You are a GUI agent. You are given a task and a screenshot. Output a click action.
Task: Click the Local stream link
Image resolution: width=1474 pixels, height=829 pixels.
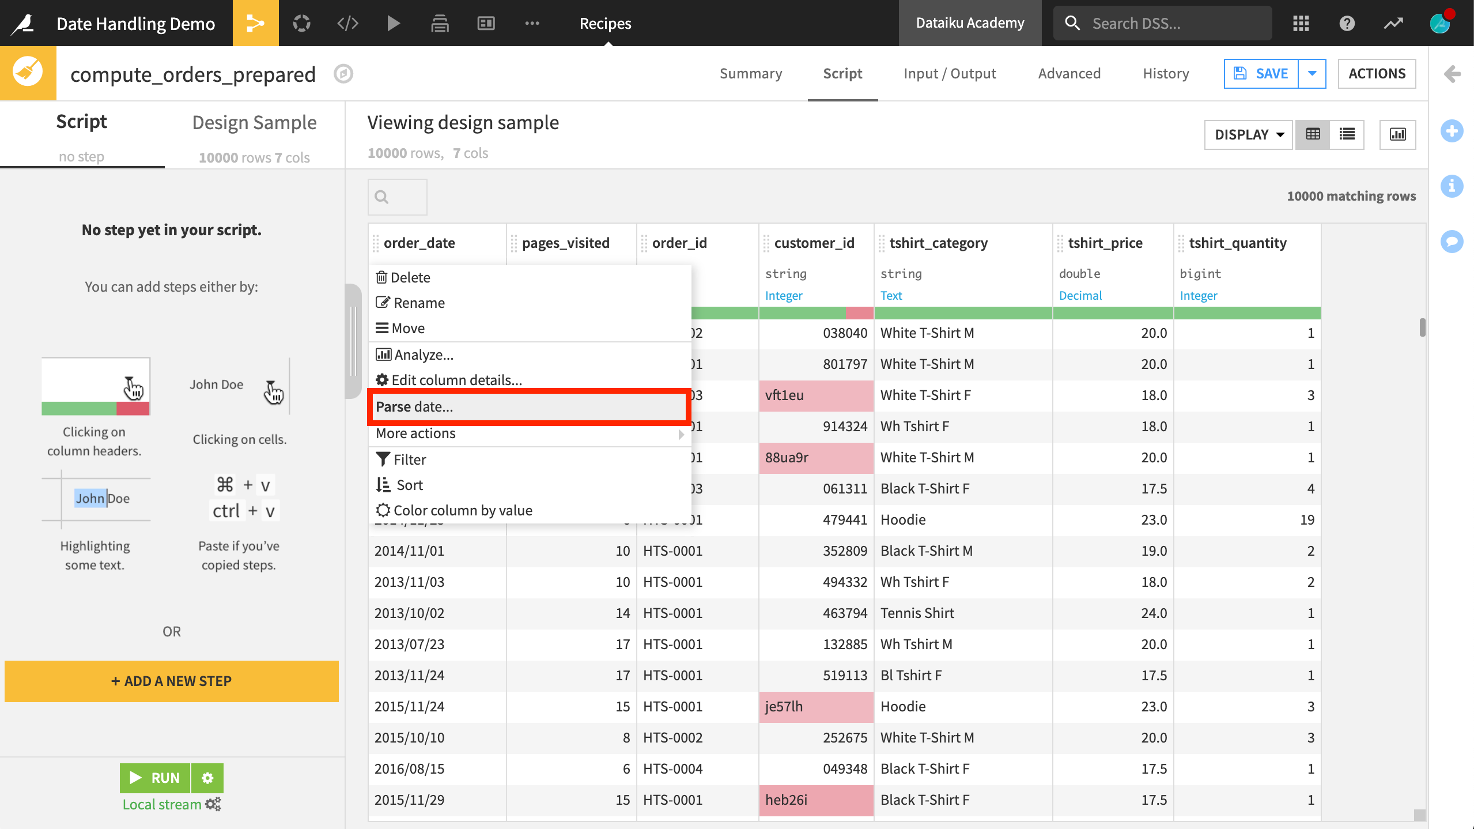(x=162, y=804)
